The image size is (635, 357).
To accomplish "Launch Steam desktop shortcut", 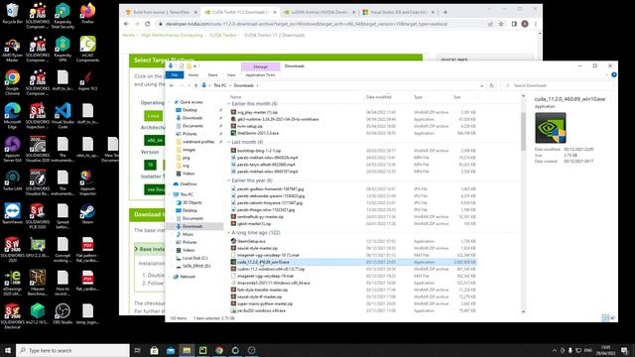I will point(87,214).
